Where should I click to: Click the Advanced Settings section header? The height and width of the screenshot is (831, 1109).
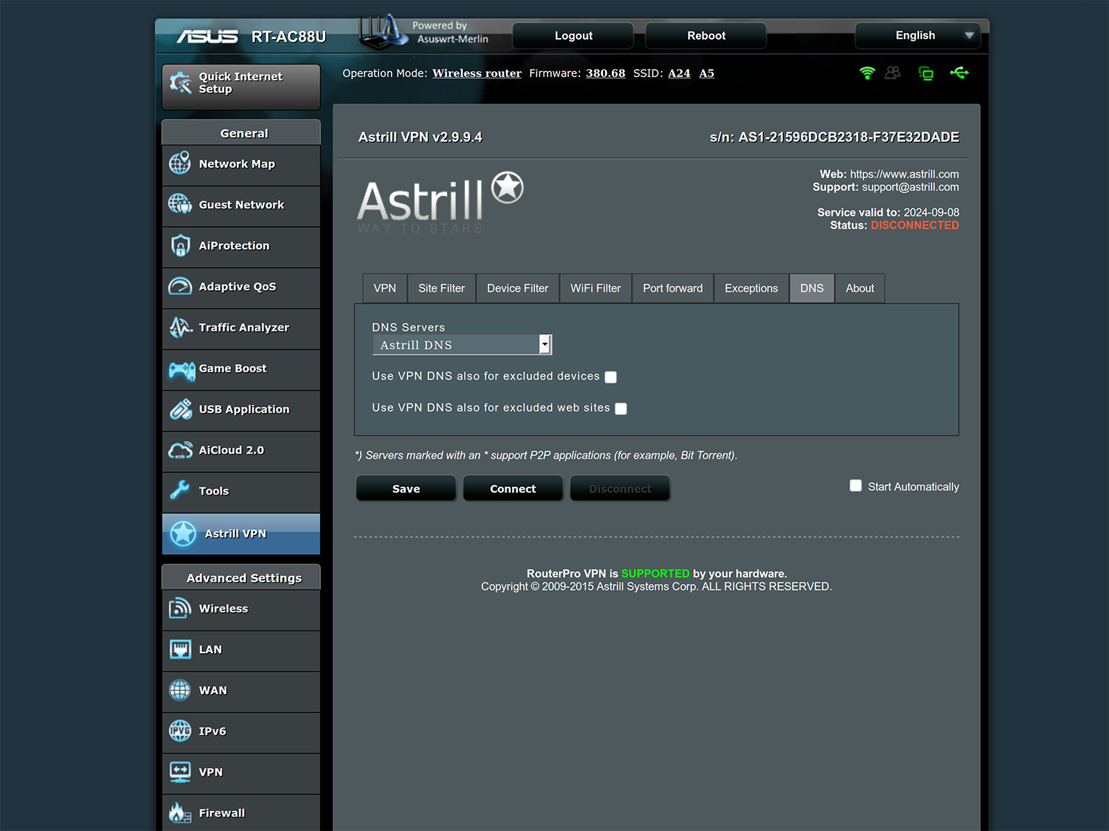click(x=241, y=577)
